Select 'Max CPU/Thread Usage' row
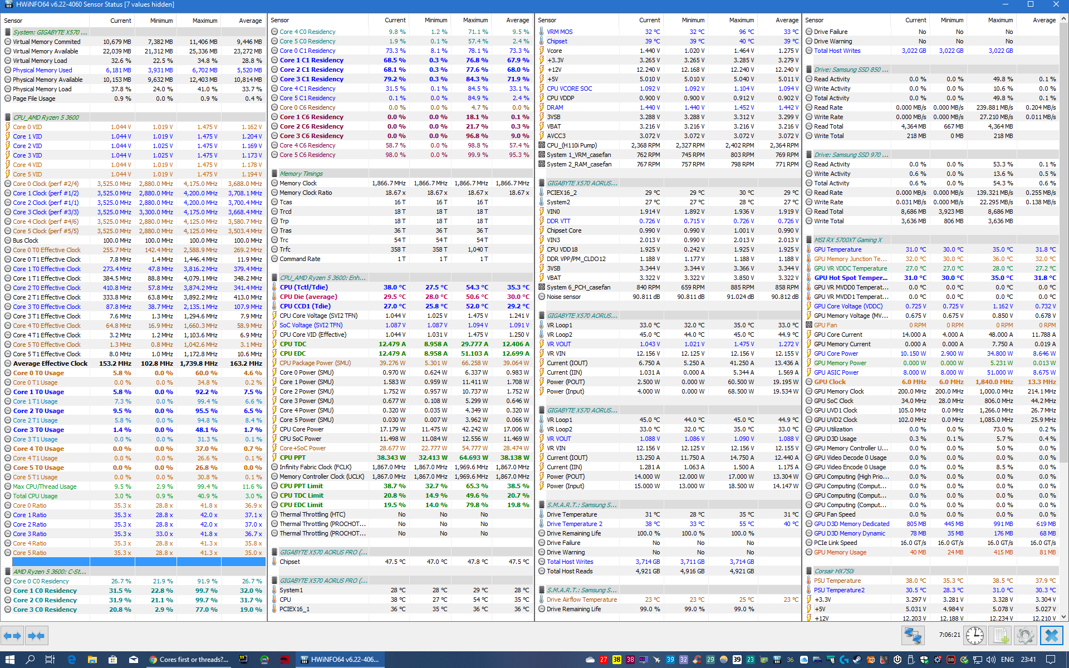The width and height of the screenshot is (1069, 668). [134, 487]
